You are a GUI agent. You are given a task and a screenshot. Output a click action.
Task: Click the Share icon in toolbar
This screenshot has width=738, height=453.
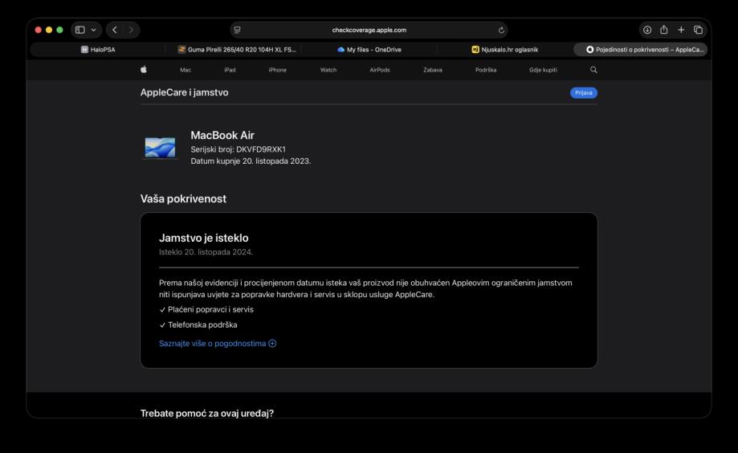pyautogui.click(x=663, y=30)
